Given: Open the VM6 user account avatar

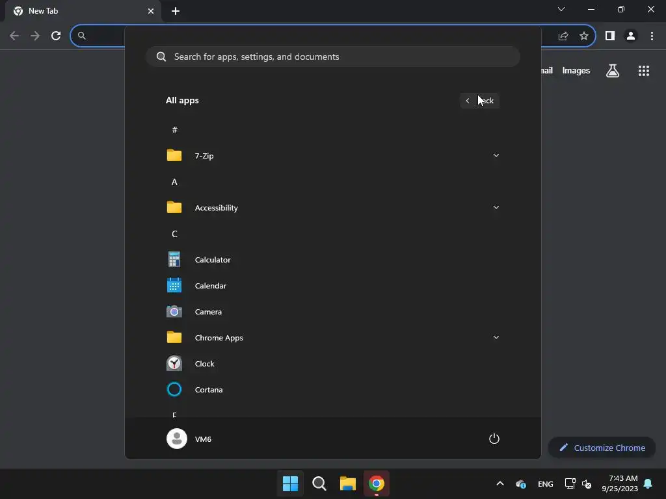Looking at the screenshot, I should click(x=177, y=439).
